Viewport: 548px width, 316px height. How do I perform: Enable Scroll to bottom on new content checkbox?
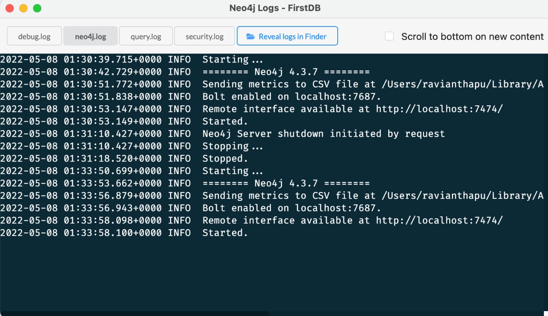click(389, 36)
